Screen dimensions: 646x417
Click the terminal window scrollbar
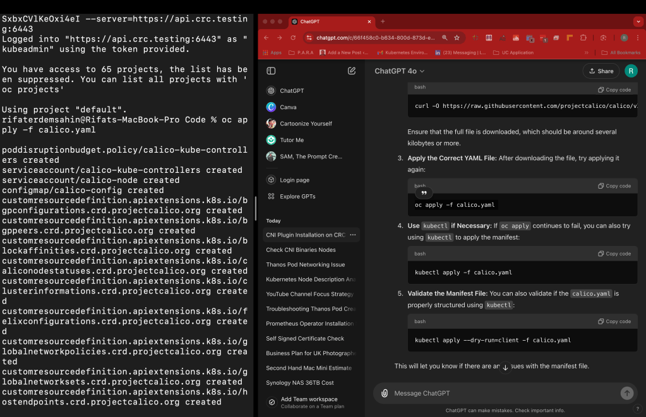tap(256, 208)
